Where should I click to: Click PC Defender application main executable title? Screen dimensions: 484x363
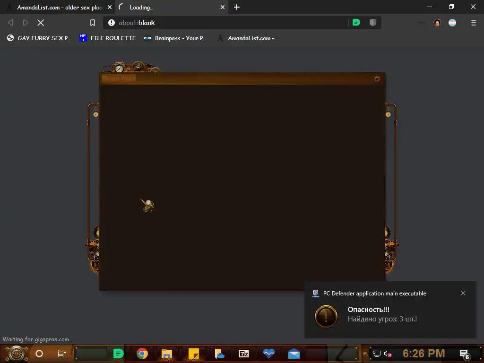[374, 293]
